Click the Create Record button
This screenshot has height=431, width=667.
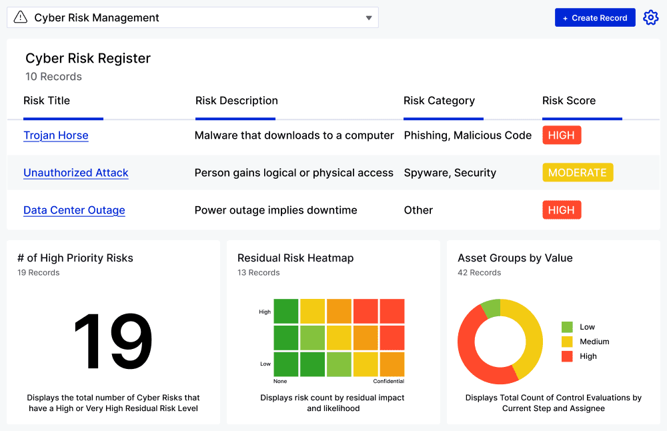(x=595, y=17)
